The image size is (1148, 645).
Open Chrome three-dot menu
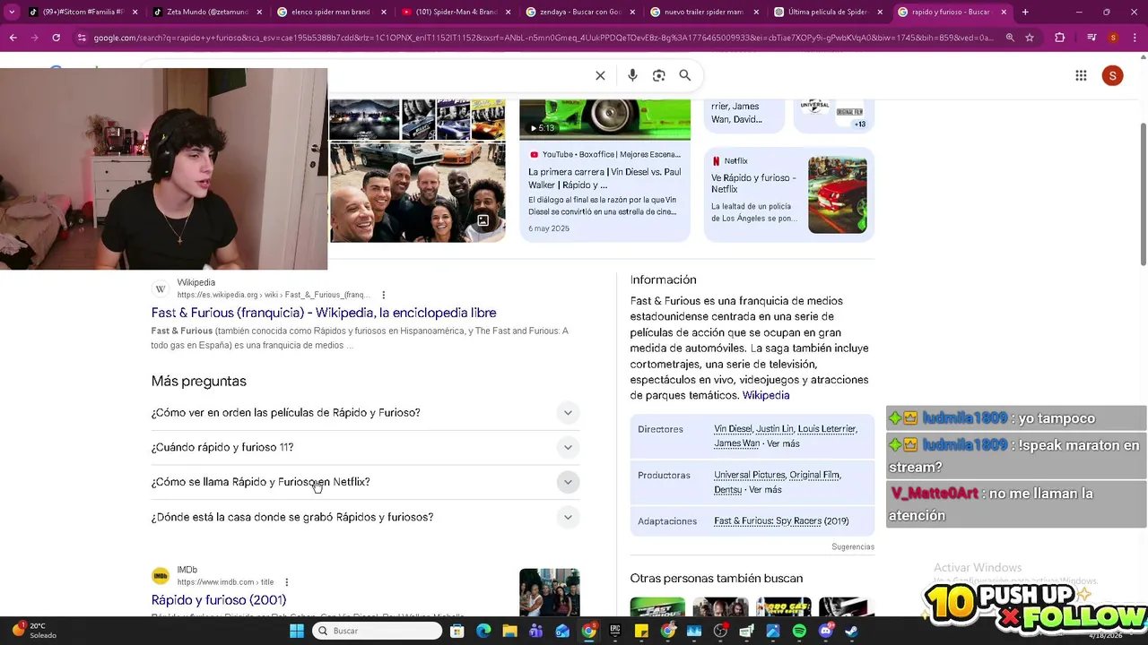tap(1134, 38)
